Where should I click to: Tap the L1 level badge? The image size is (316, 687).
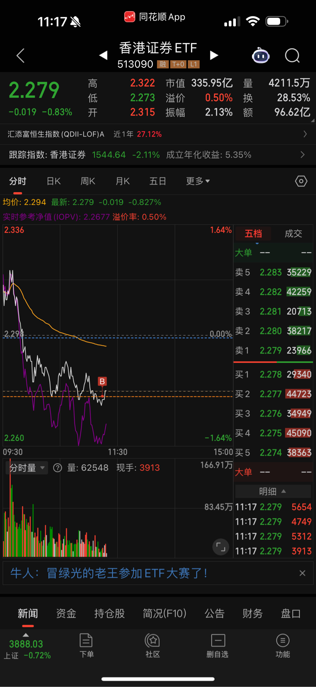[x=194, y=64]
